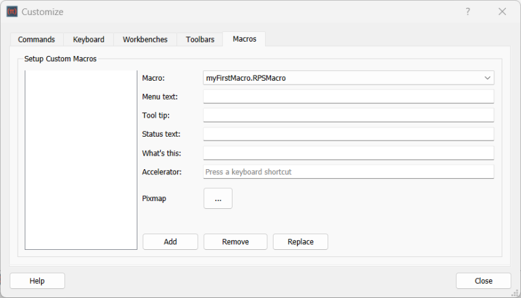The image size is (521, 298).
Task: Select the Workbenches tab
Action: click(x=145, y=40)
